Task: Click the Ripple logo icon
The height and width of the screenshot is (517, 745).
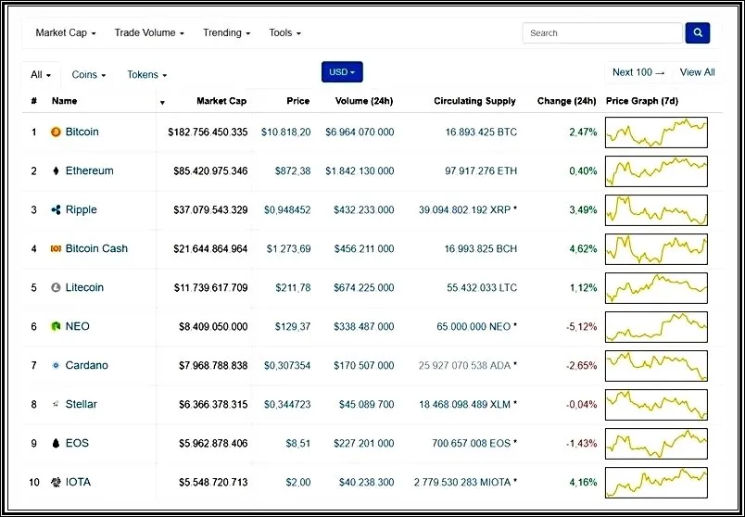Action: coord(56,210)
